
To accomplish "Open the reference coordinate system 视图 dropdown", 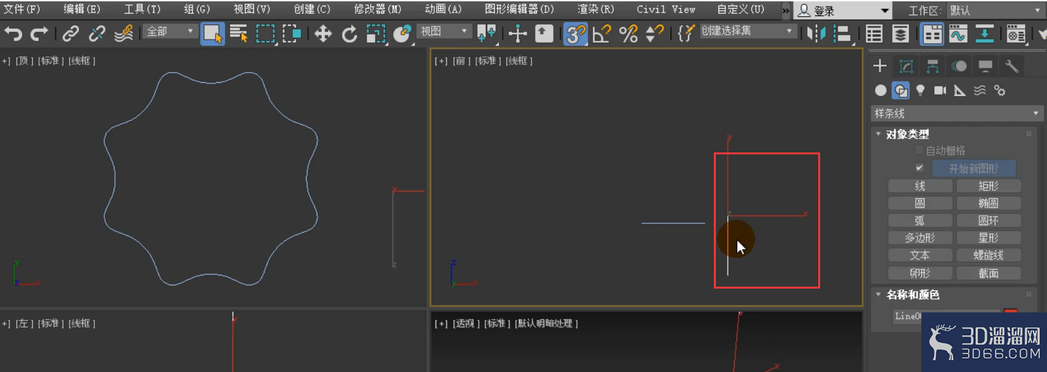I will [444, 31].
